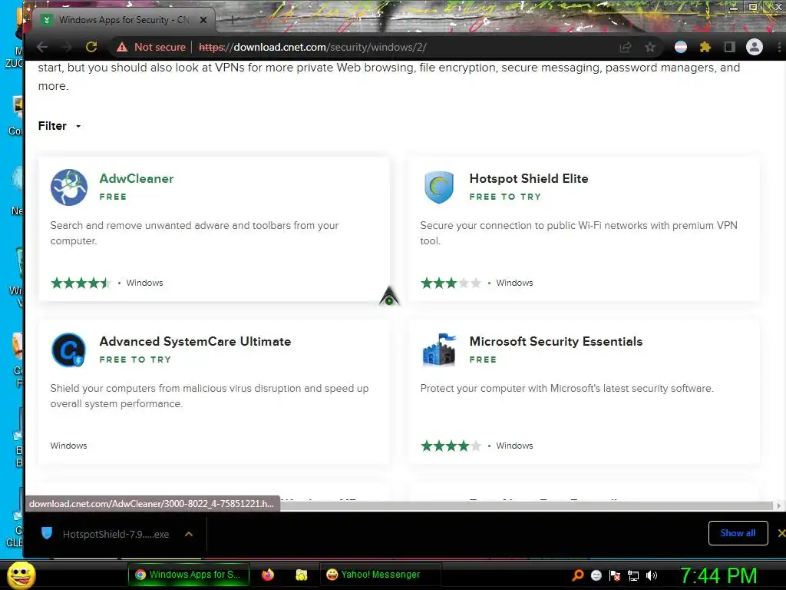Click the network tray icon
This screenshot has width=786, height=590.
(633, 575)
